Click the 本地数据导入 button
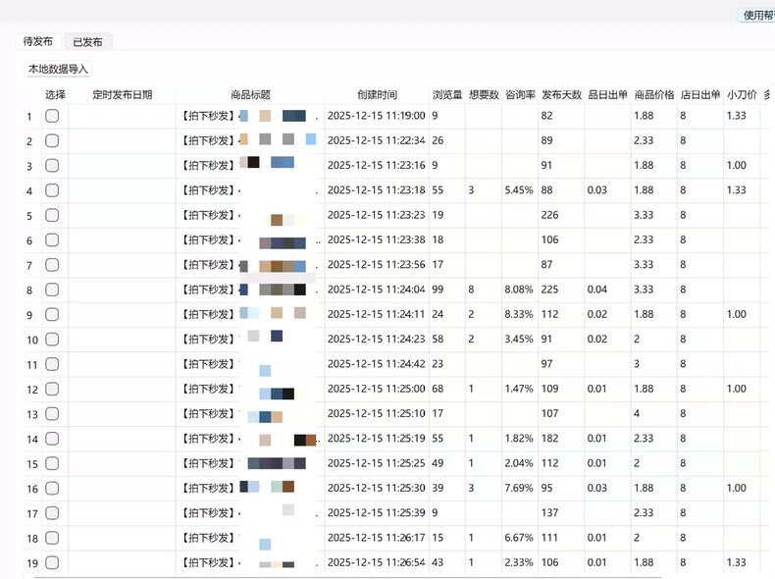 [58, 69]
